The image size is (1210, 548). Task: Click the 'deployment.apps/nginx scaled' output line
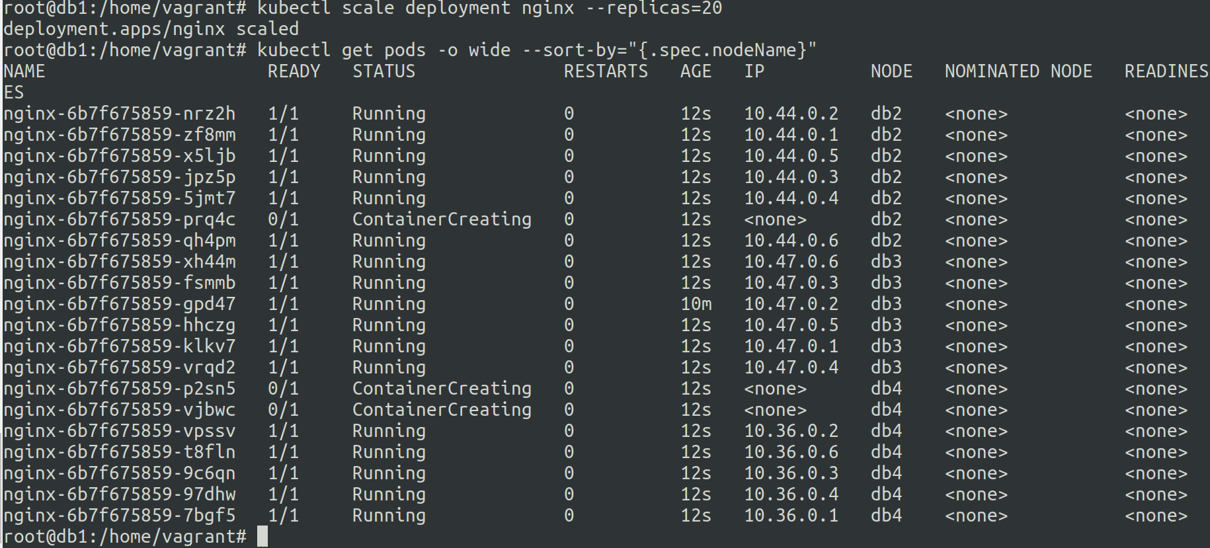pyautogui.click(x=151, y=29)
